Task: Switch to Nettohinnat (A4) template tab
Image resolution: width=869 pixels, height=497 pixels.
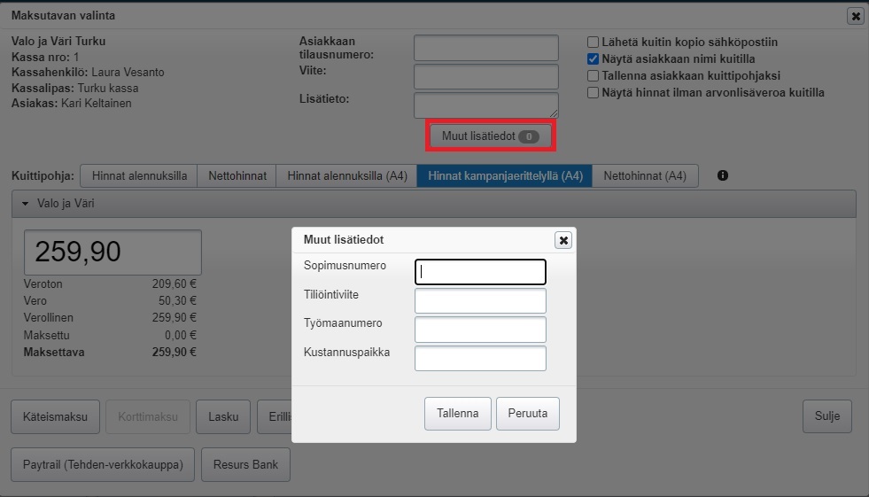Action: 644,176
